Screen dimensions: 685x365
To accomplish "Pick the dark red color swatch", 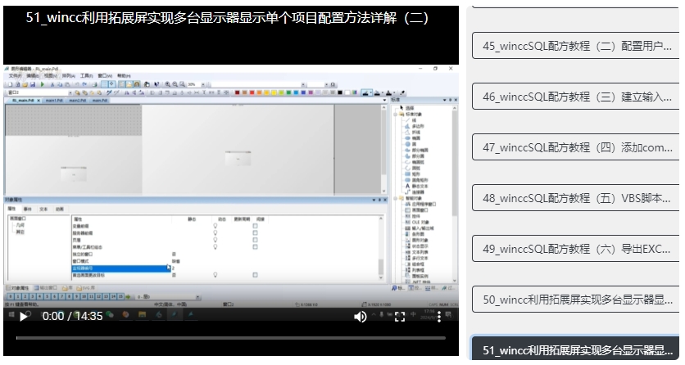I will pyautogui.click(x=238, y=92).
